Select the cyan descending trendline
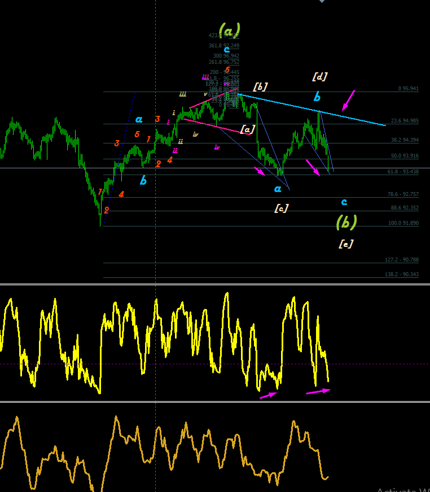 click(312, 110)
